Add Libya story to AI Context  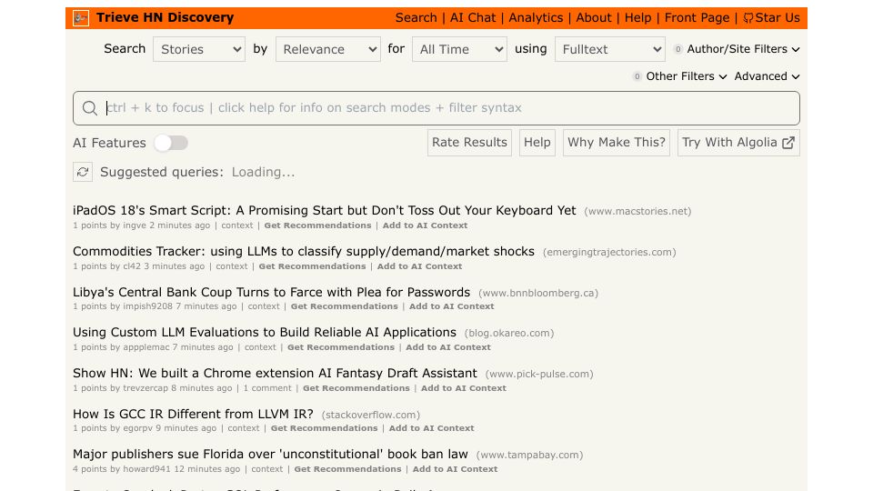click(452, 306)
